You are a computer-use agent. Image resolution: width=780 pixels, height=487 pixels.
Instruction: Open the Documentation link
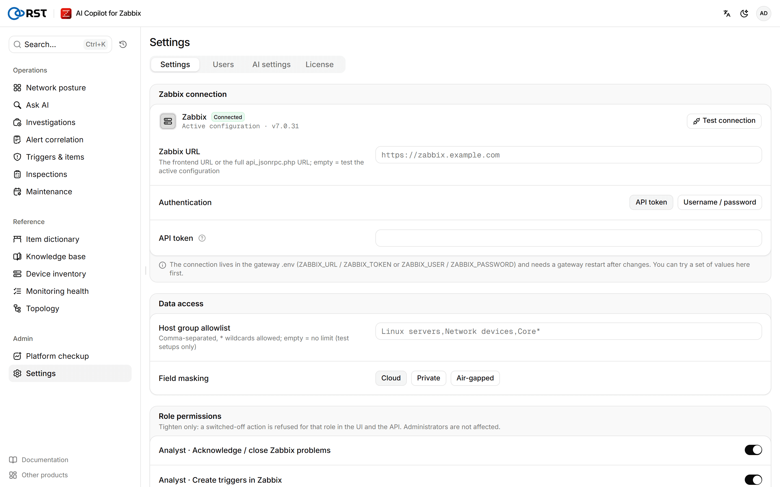(39, 460)
